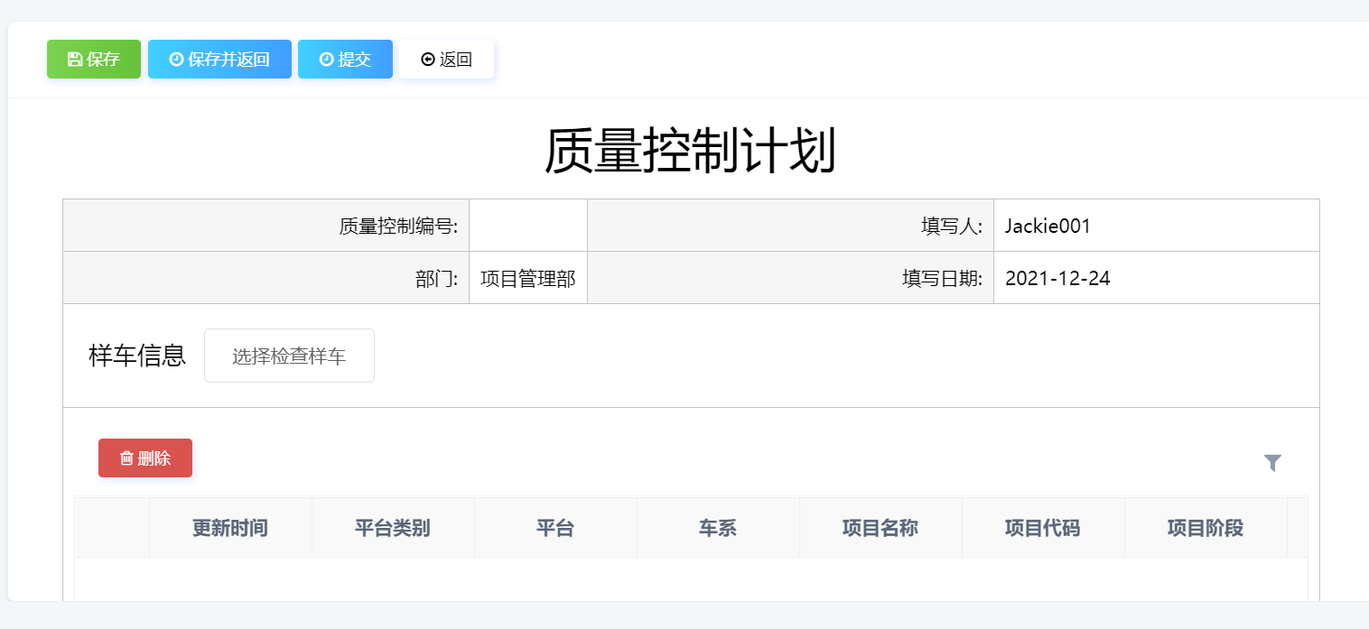Screen dimensions: 1369x629
Task: Click the green floppy disk save icon
Action: click(75, 59)
